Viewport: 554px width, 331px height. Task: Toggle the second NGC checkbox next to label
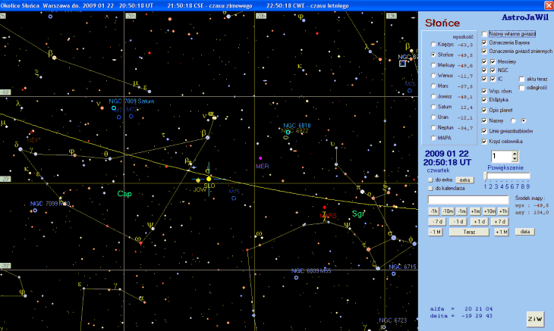click(493, 70)
